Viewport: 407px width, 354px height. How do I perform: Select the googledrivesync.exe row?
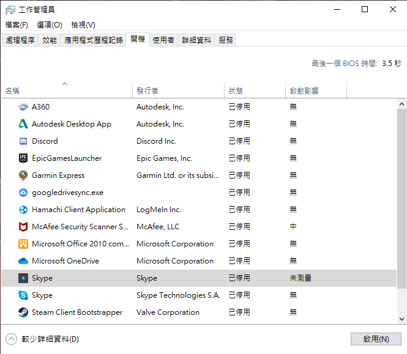click(67, 193)
